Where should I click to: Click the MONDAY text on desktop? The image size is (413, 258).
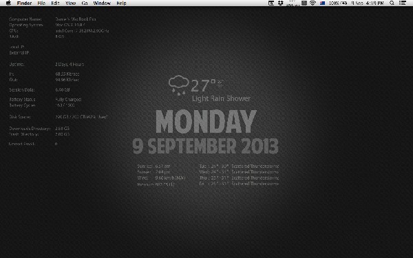pyautogui.click(x=206, y=122)
